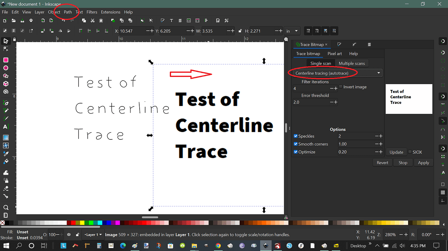Image resolution: width=448 pixels, height=251 pixels.
Task: Select the Text tool
Action: [6, 126]
